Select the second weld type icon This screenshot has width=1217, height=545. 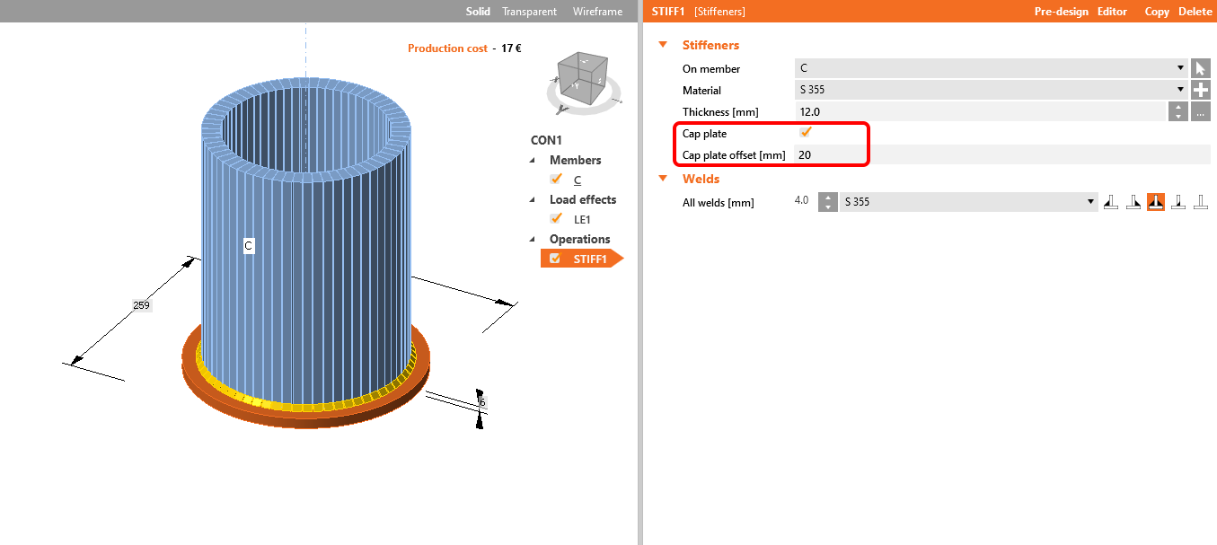[x=1134, y=202]
